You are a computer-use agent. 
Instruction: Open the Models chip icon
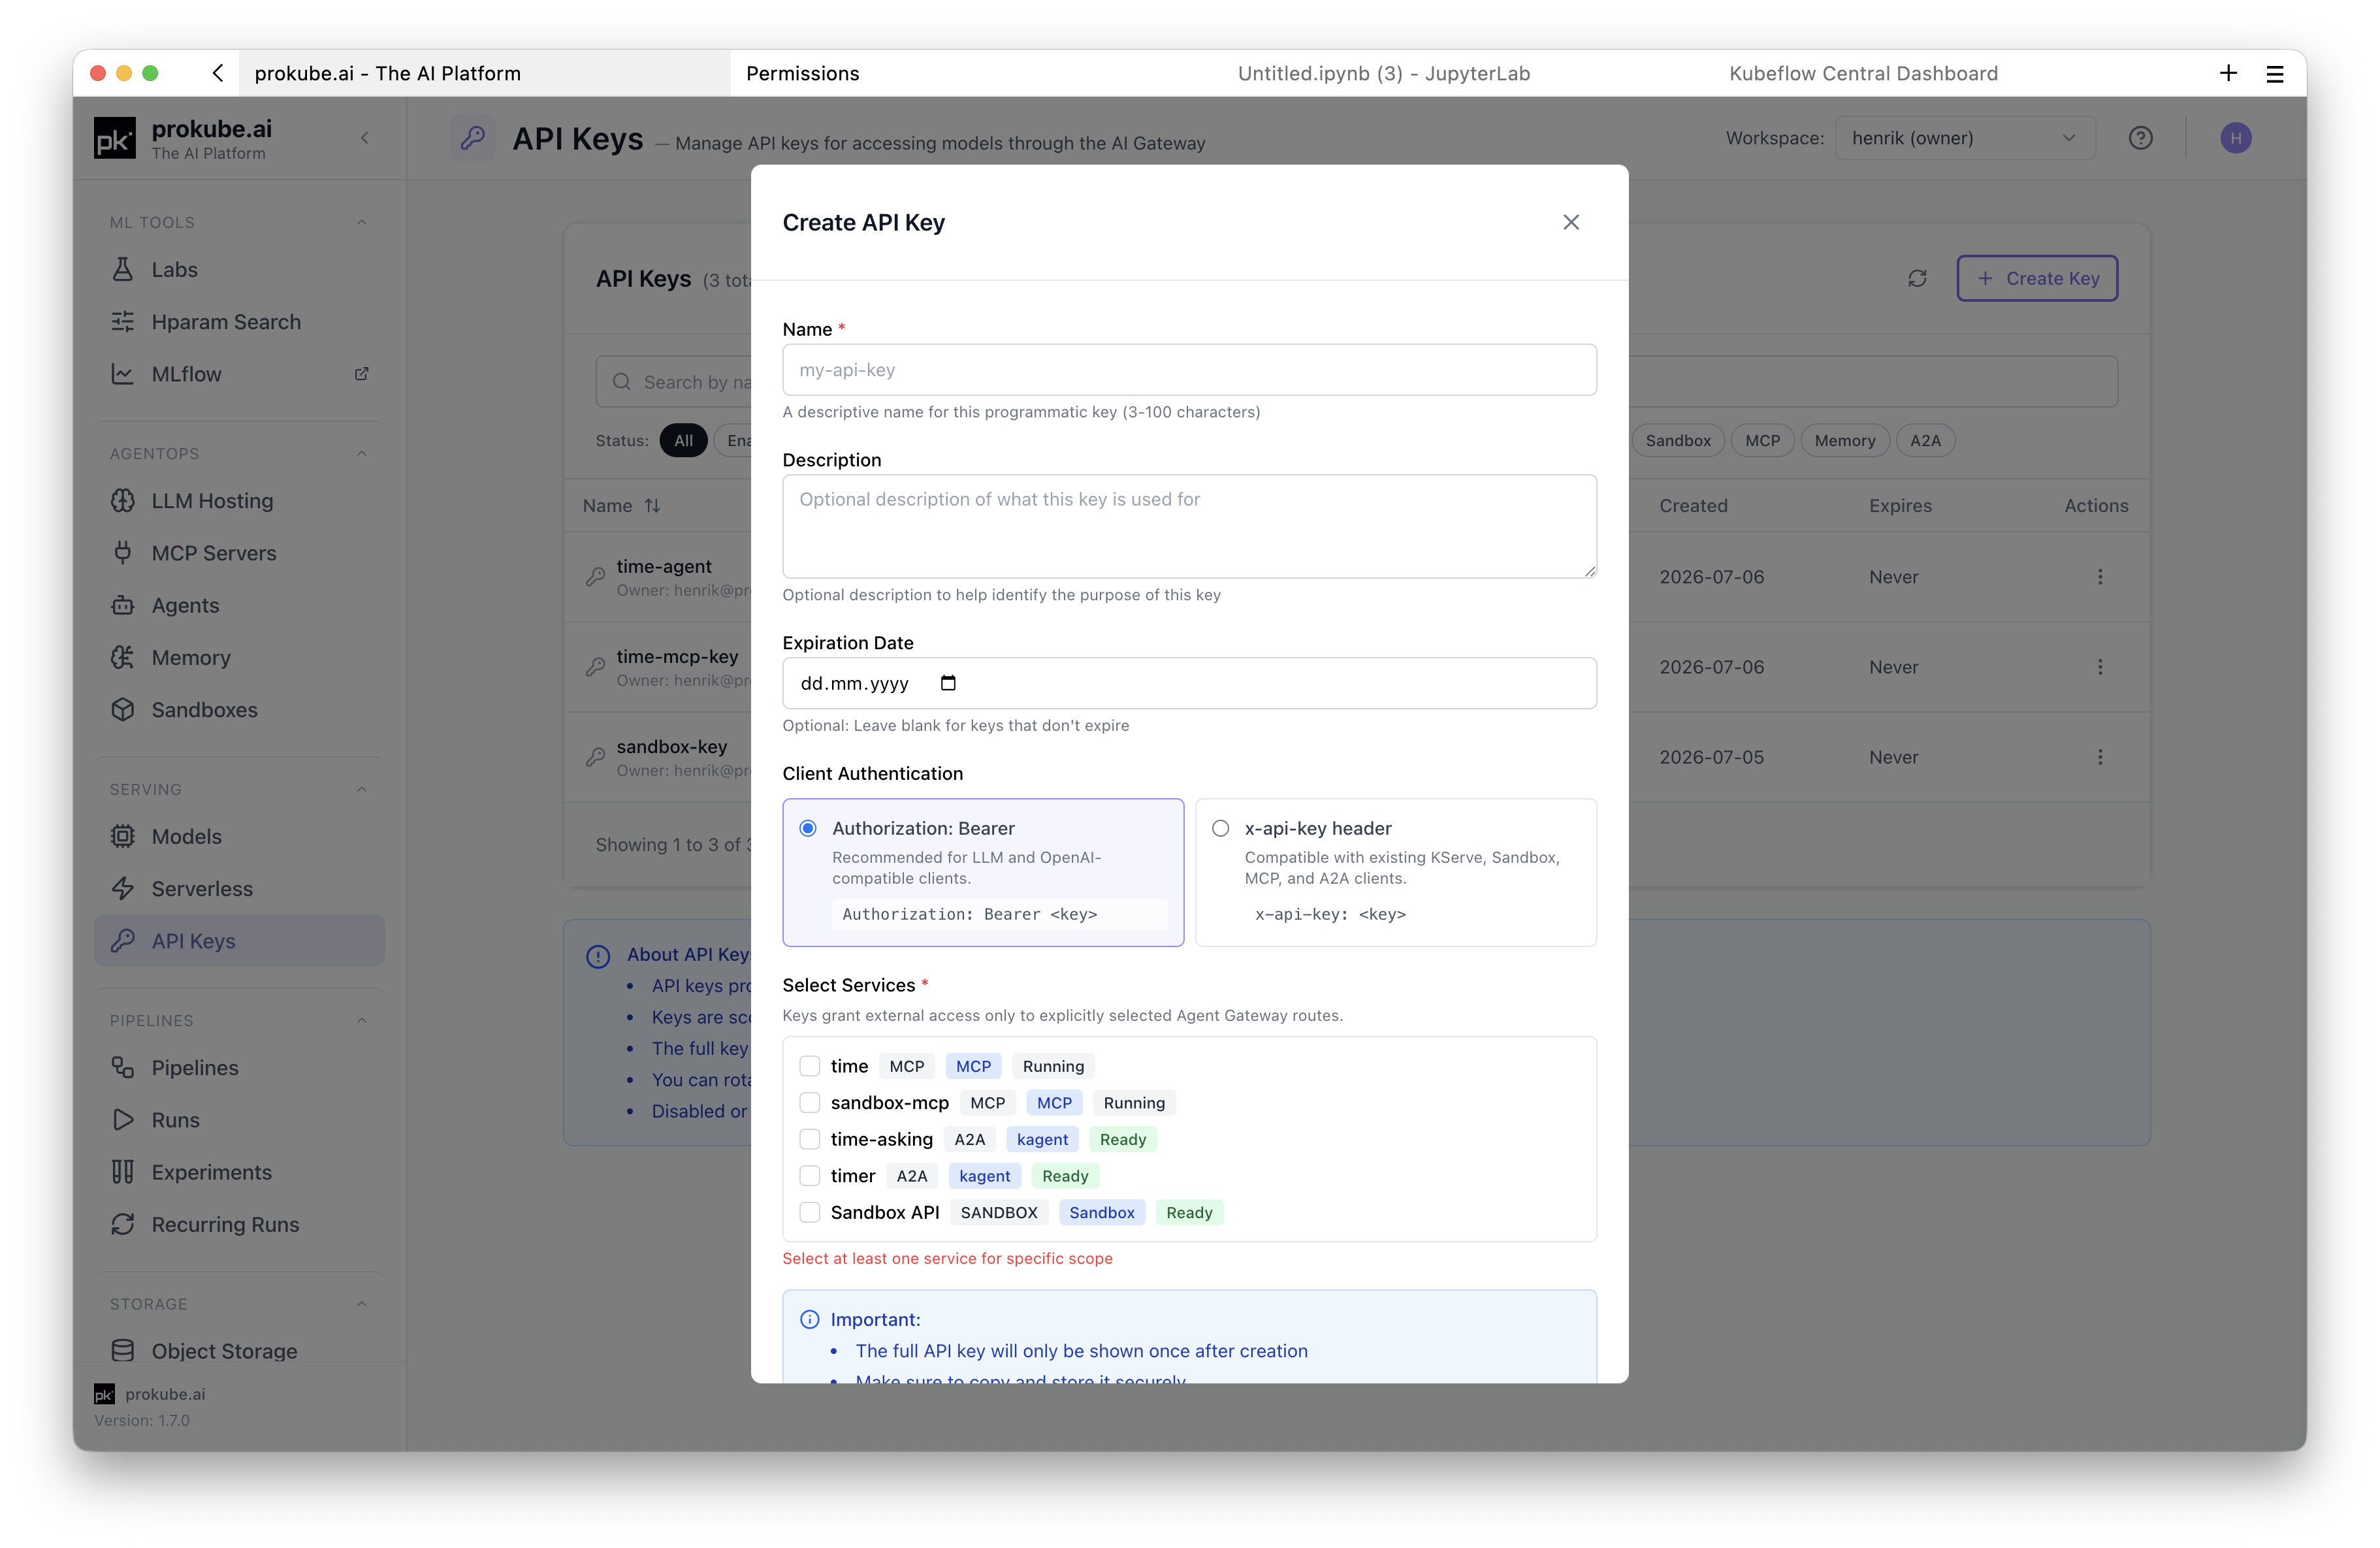122,836
